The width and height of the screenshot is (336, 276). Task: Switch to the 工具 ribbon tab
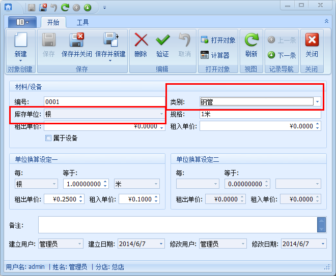(82, 22)
